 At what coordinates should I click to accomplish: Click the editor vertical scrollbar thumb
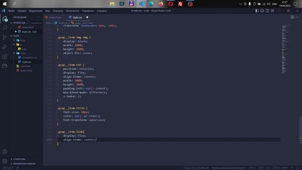[301, 130]
